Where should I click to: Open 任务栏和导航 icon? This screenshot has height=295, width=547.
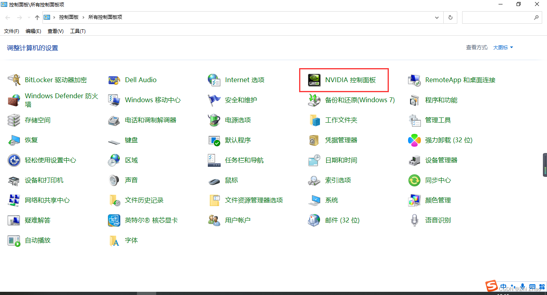click(x=214, y=160)
